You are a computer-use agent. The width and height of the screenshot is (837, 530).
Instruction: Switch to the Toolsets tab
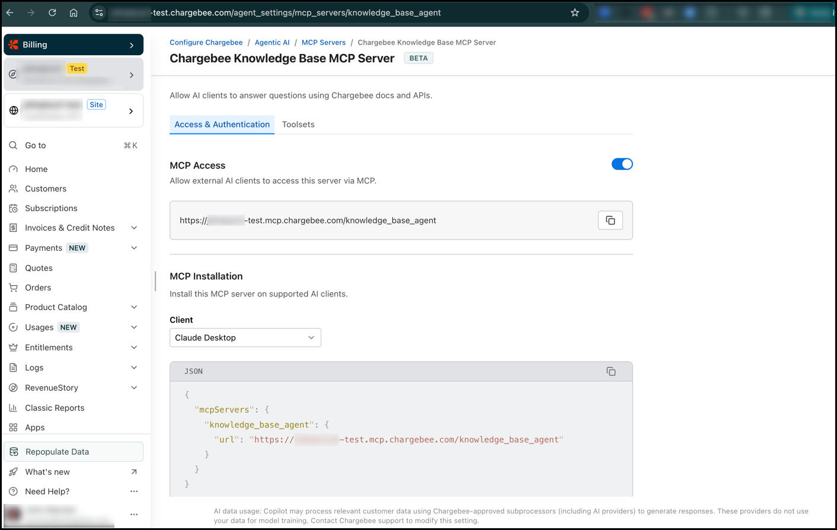(x=298, y=124)
